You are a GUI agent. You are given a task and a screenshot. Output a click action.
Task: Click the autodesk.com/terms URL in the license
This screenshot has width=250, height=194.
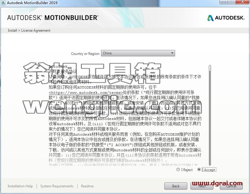click(x=86, y=92)
